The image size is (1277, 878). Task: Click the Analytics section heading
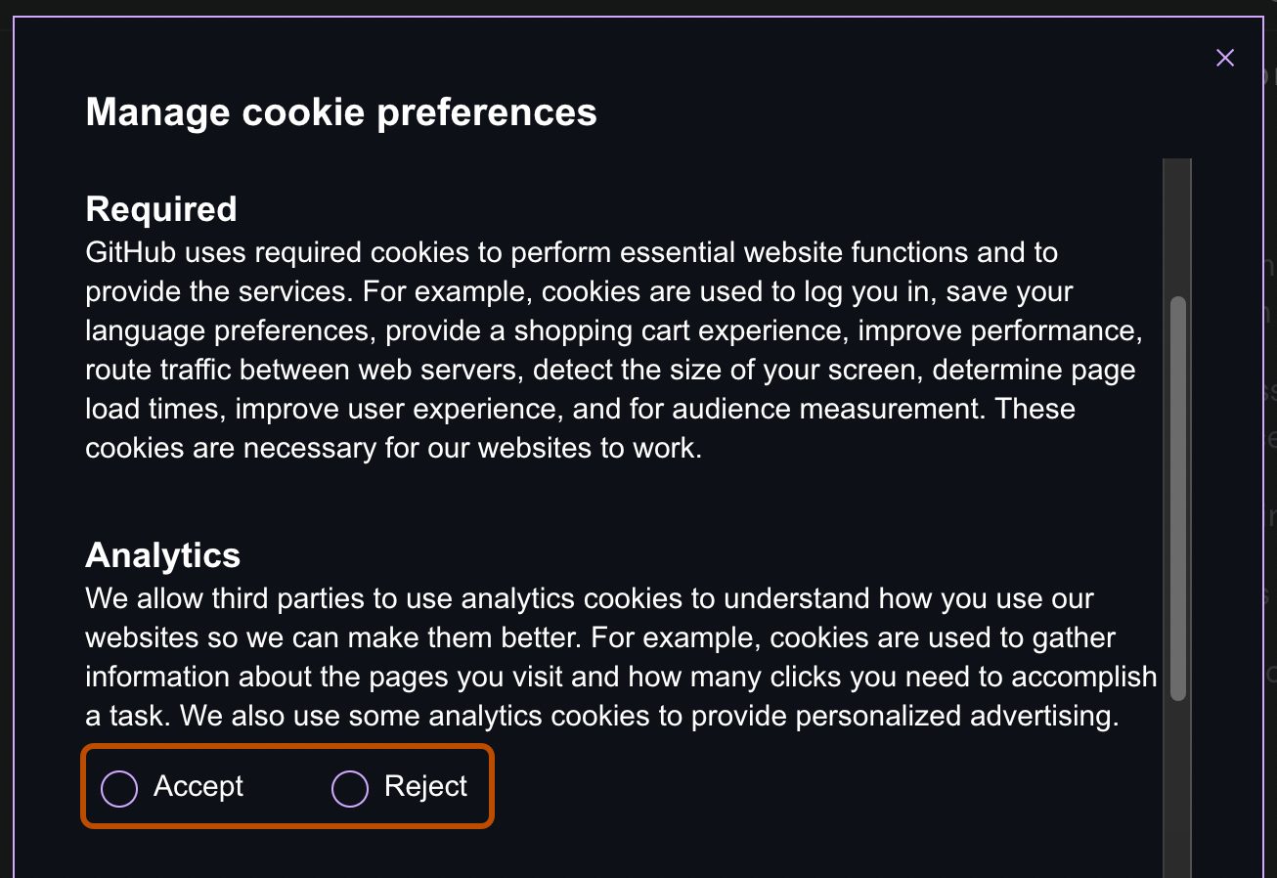pos(162,554)
